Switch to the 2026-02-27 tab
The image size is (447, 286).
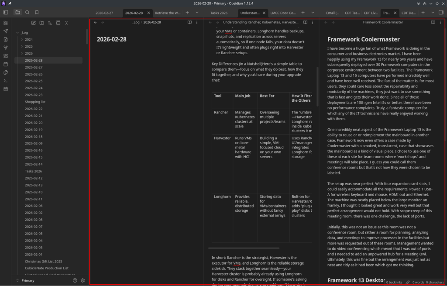[104, 13]
